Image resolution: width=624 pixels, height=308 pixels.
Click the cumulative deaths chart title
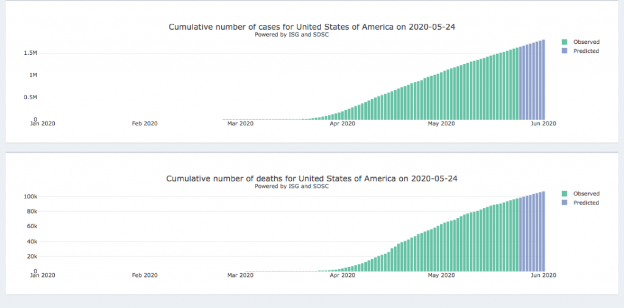tap(311, 178)
